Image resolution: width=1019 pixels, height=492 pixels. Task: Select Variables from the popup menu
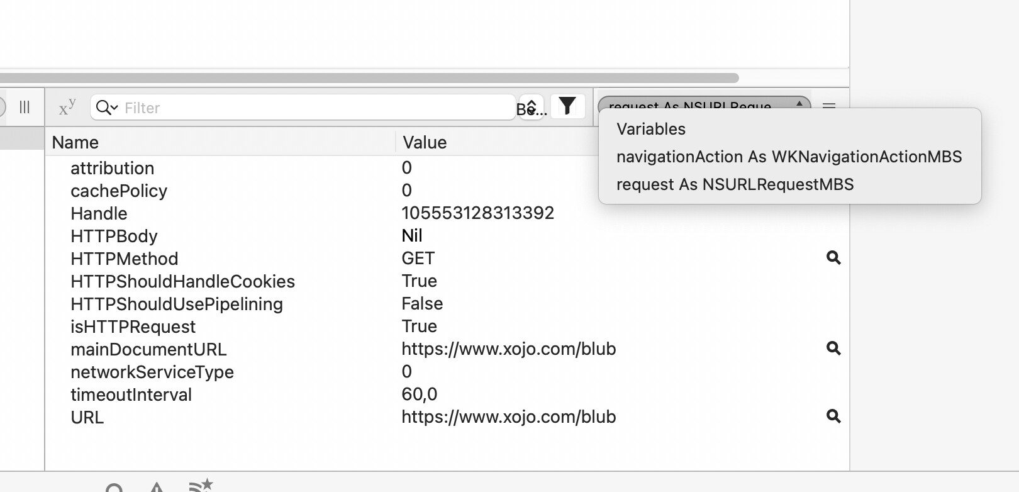tap(651, 129)
